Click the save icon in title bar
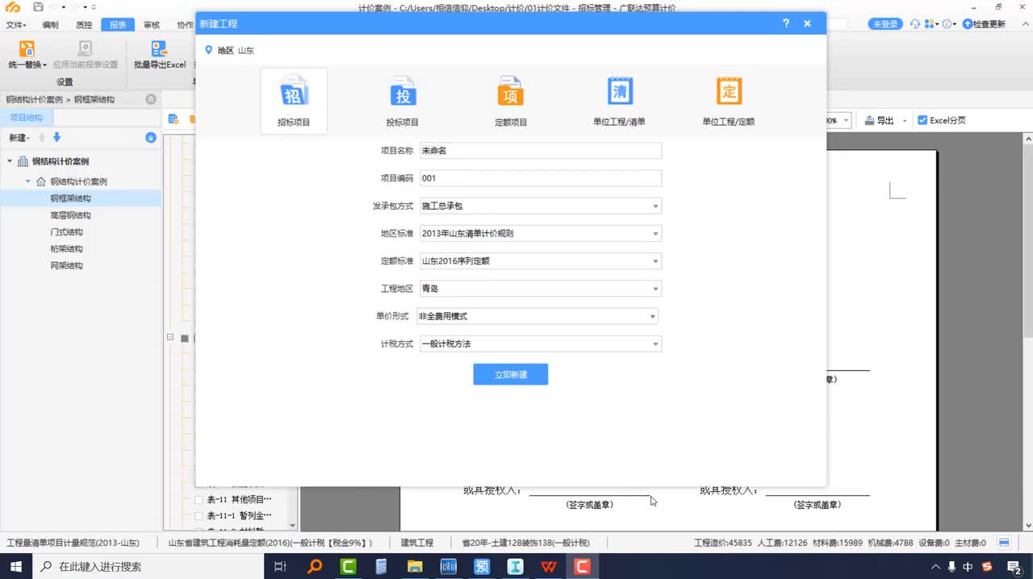 [x=38, y=7]
